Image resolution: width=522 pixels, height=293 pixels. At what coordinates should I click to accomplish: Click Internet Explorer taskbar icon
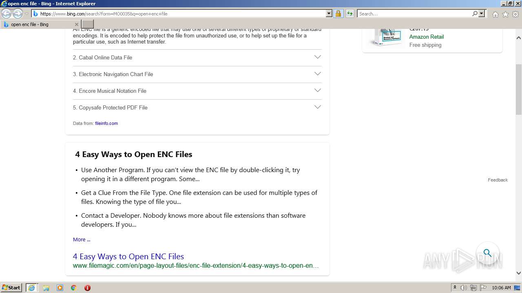click(x=31, y=288)
